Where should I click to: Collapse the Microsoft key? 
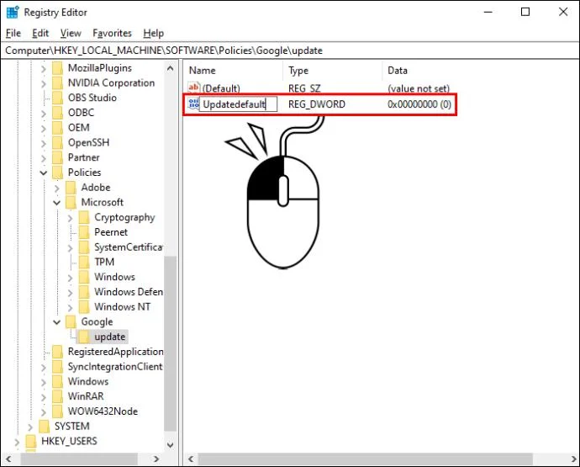[56, 203]
